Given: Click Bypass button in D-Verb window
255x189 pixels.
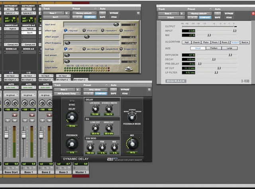Looking at the screenshot, I should pyautogui.click(x=229, y=14).
